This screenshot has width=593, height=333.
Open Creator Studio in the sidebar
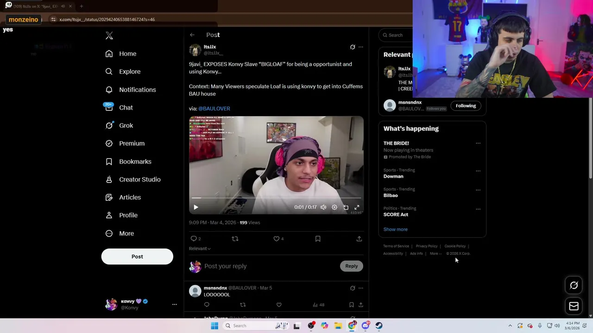point(133,179)
